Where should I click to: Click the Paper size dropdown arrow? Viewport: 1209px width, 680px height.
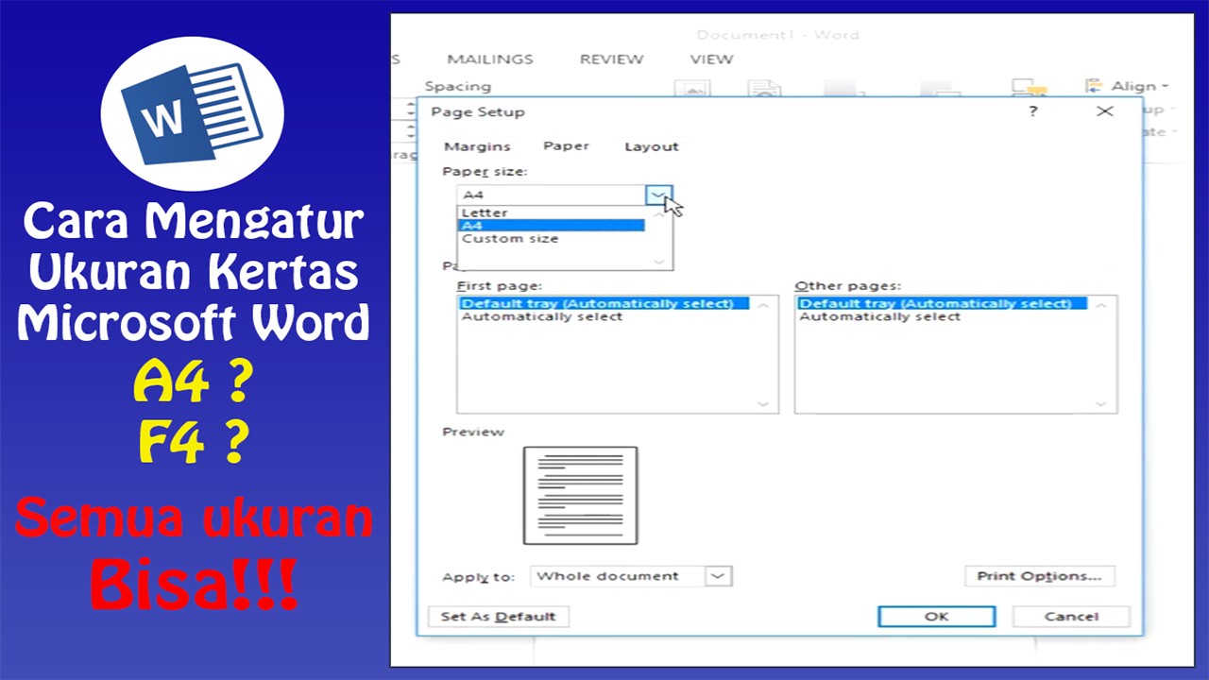[659, 195]
